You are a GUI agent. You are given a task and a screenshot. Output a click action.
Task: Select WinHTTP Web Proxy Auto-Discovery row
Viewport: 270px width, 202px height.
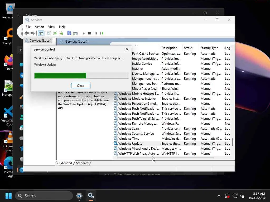(x=172, y=154)
